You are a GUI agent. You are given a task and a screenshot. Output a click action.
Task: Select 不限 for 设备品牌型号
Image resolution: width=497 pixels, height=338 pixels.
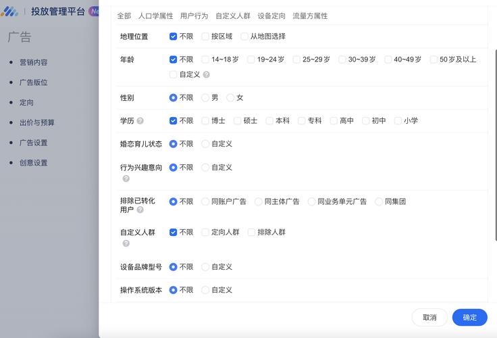173,267
